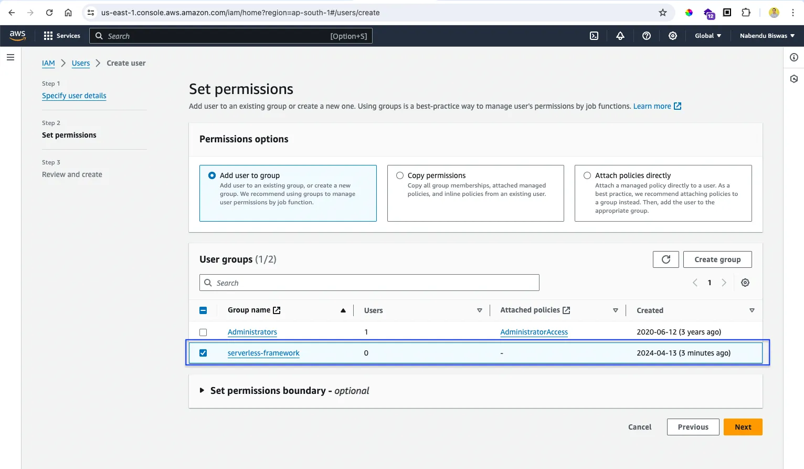The image size is (804, 469).
Task: Refresh the user groups list
Action: [666, 259]
